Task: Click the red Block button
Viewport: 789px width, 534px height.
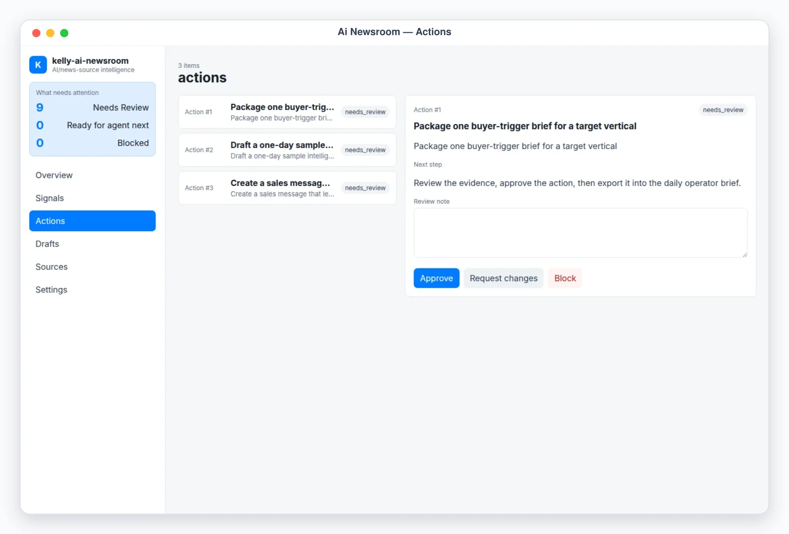Action: 565,278
